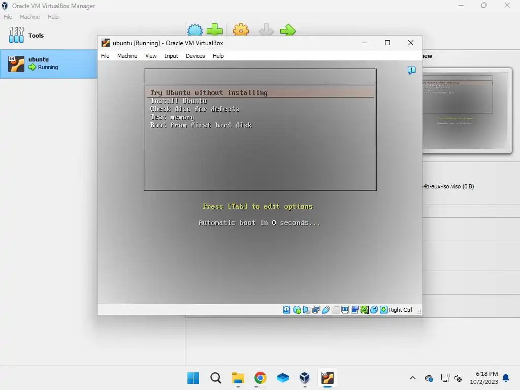Screen dimensions: 520x390
Task: Click the VM preview thumbnail in Manager
Action: (467, 110)
